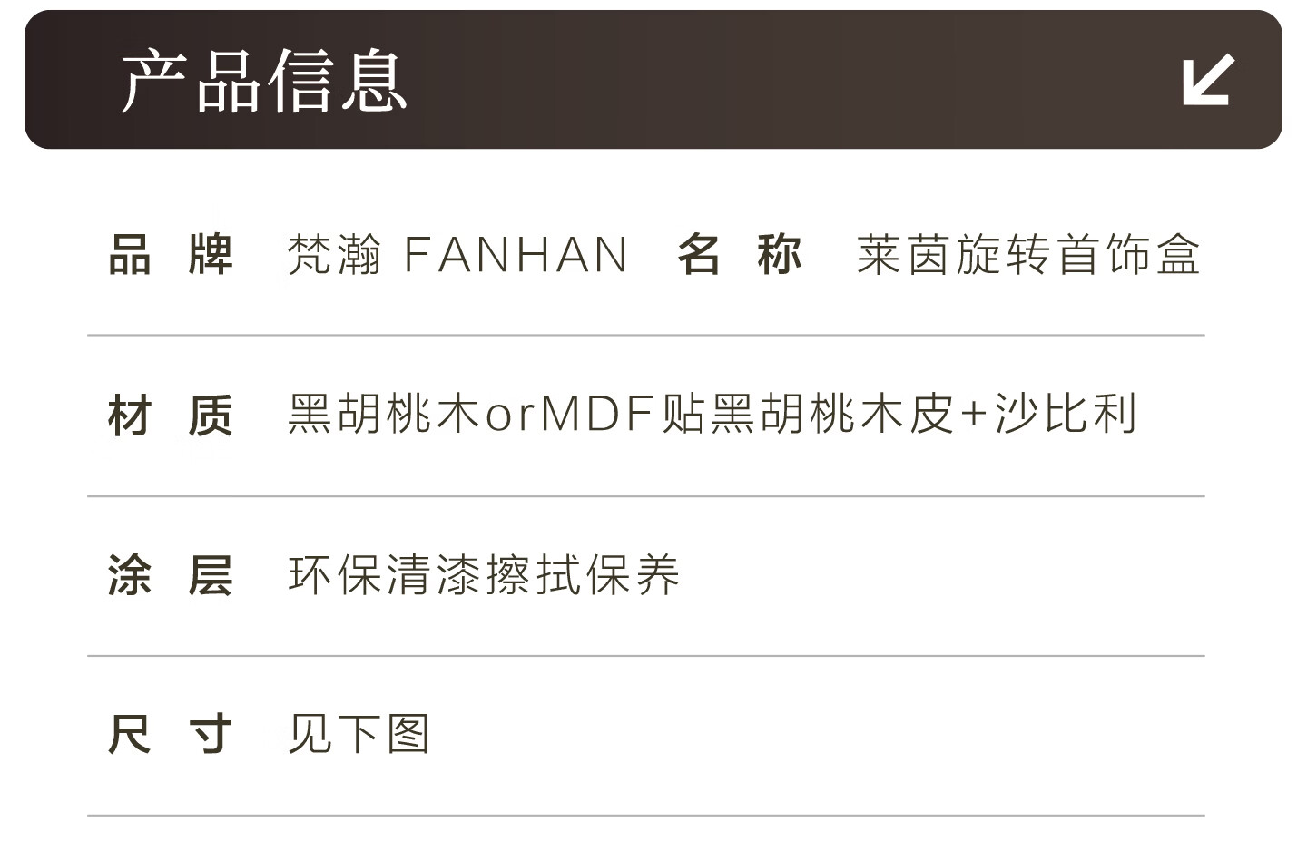Click the 环保清漆擦拭保养 coating description
The image size is (1307, 841).
pyautogui.click(x=484, y=575)
